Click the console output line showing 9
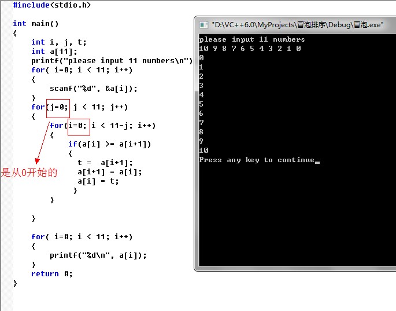 (x=201, y=141)
